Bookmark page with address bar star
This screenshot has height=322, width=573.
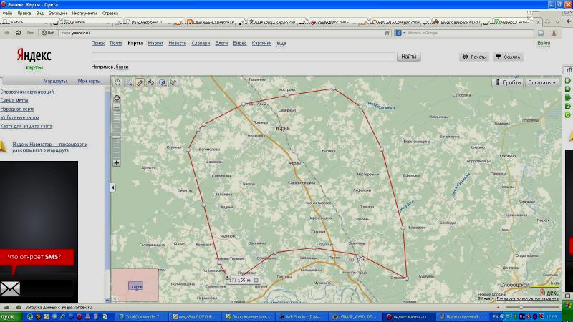(x=387, y=32)
